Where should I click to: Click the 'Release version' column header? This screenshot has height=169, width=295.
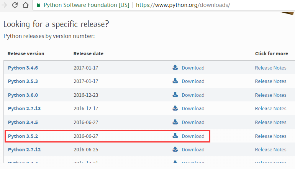(x=26, y=53)
